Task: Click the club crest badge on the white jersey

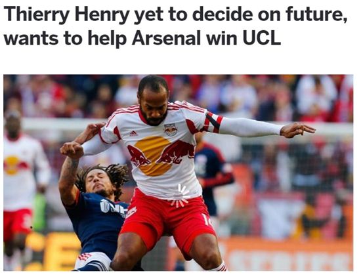Action: [x=171, y=129]
